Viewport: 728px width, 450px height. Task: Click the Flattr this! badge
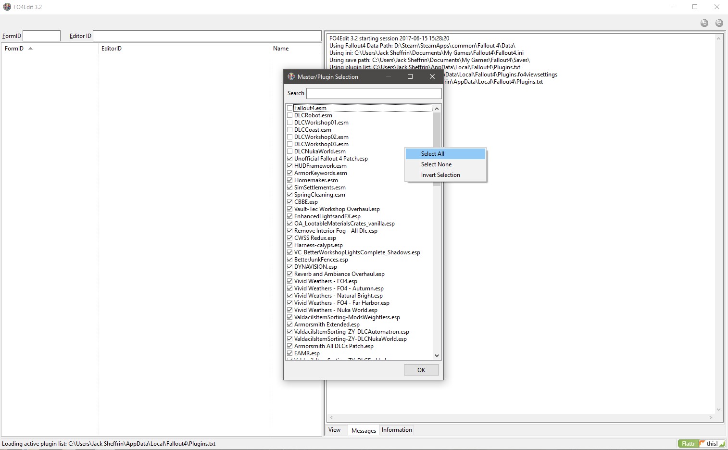tap(702, 443)
